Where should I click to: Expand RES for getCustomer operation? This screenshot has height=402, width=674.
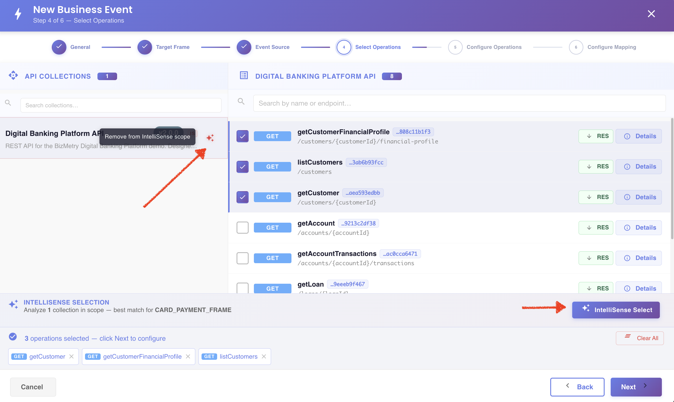(596, 197)
